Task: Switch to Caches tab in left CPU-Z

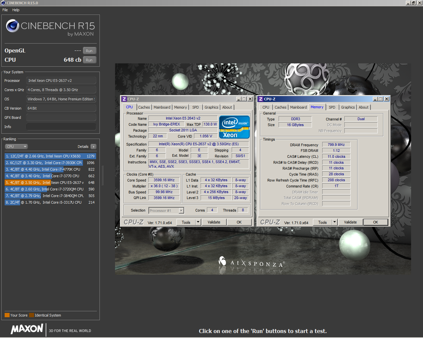Action: 144,107
